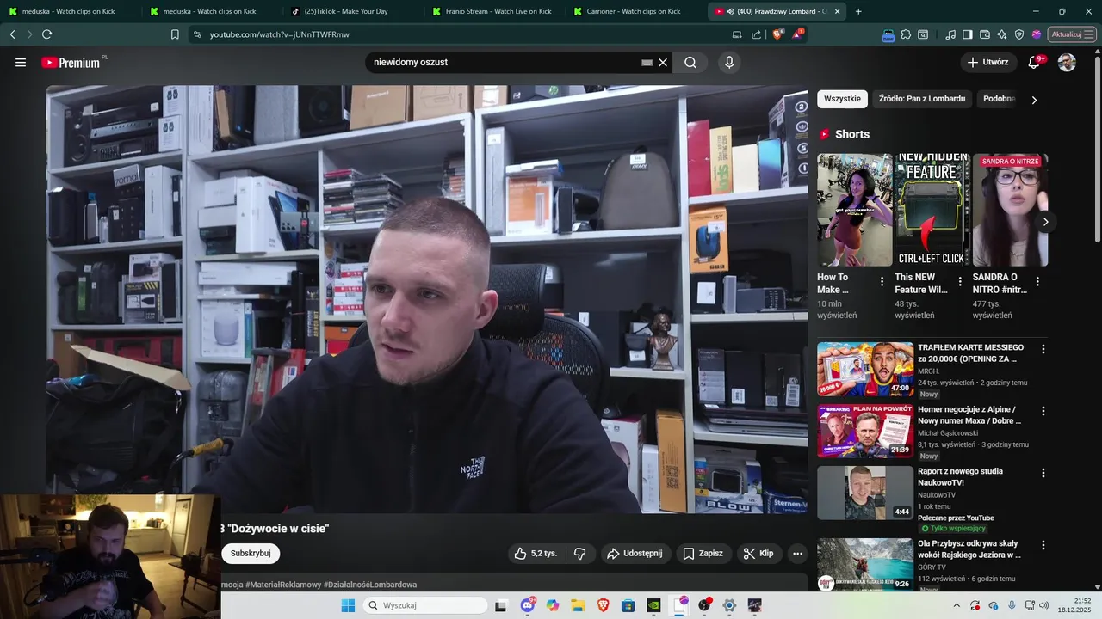Click the Windows taskbar Wyszukaj search box

click(x=424, y=605)
